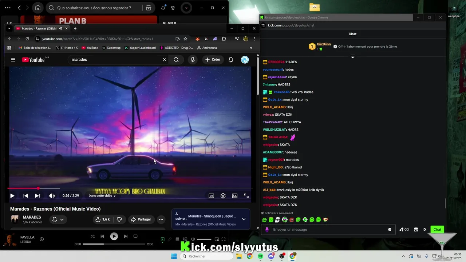Open the 'Kudoswap' bookmark
This screenshot has width=466, height=262.
(x=111, y=48)
